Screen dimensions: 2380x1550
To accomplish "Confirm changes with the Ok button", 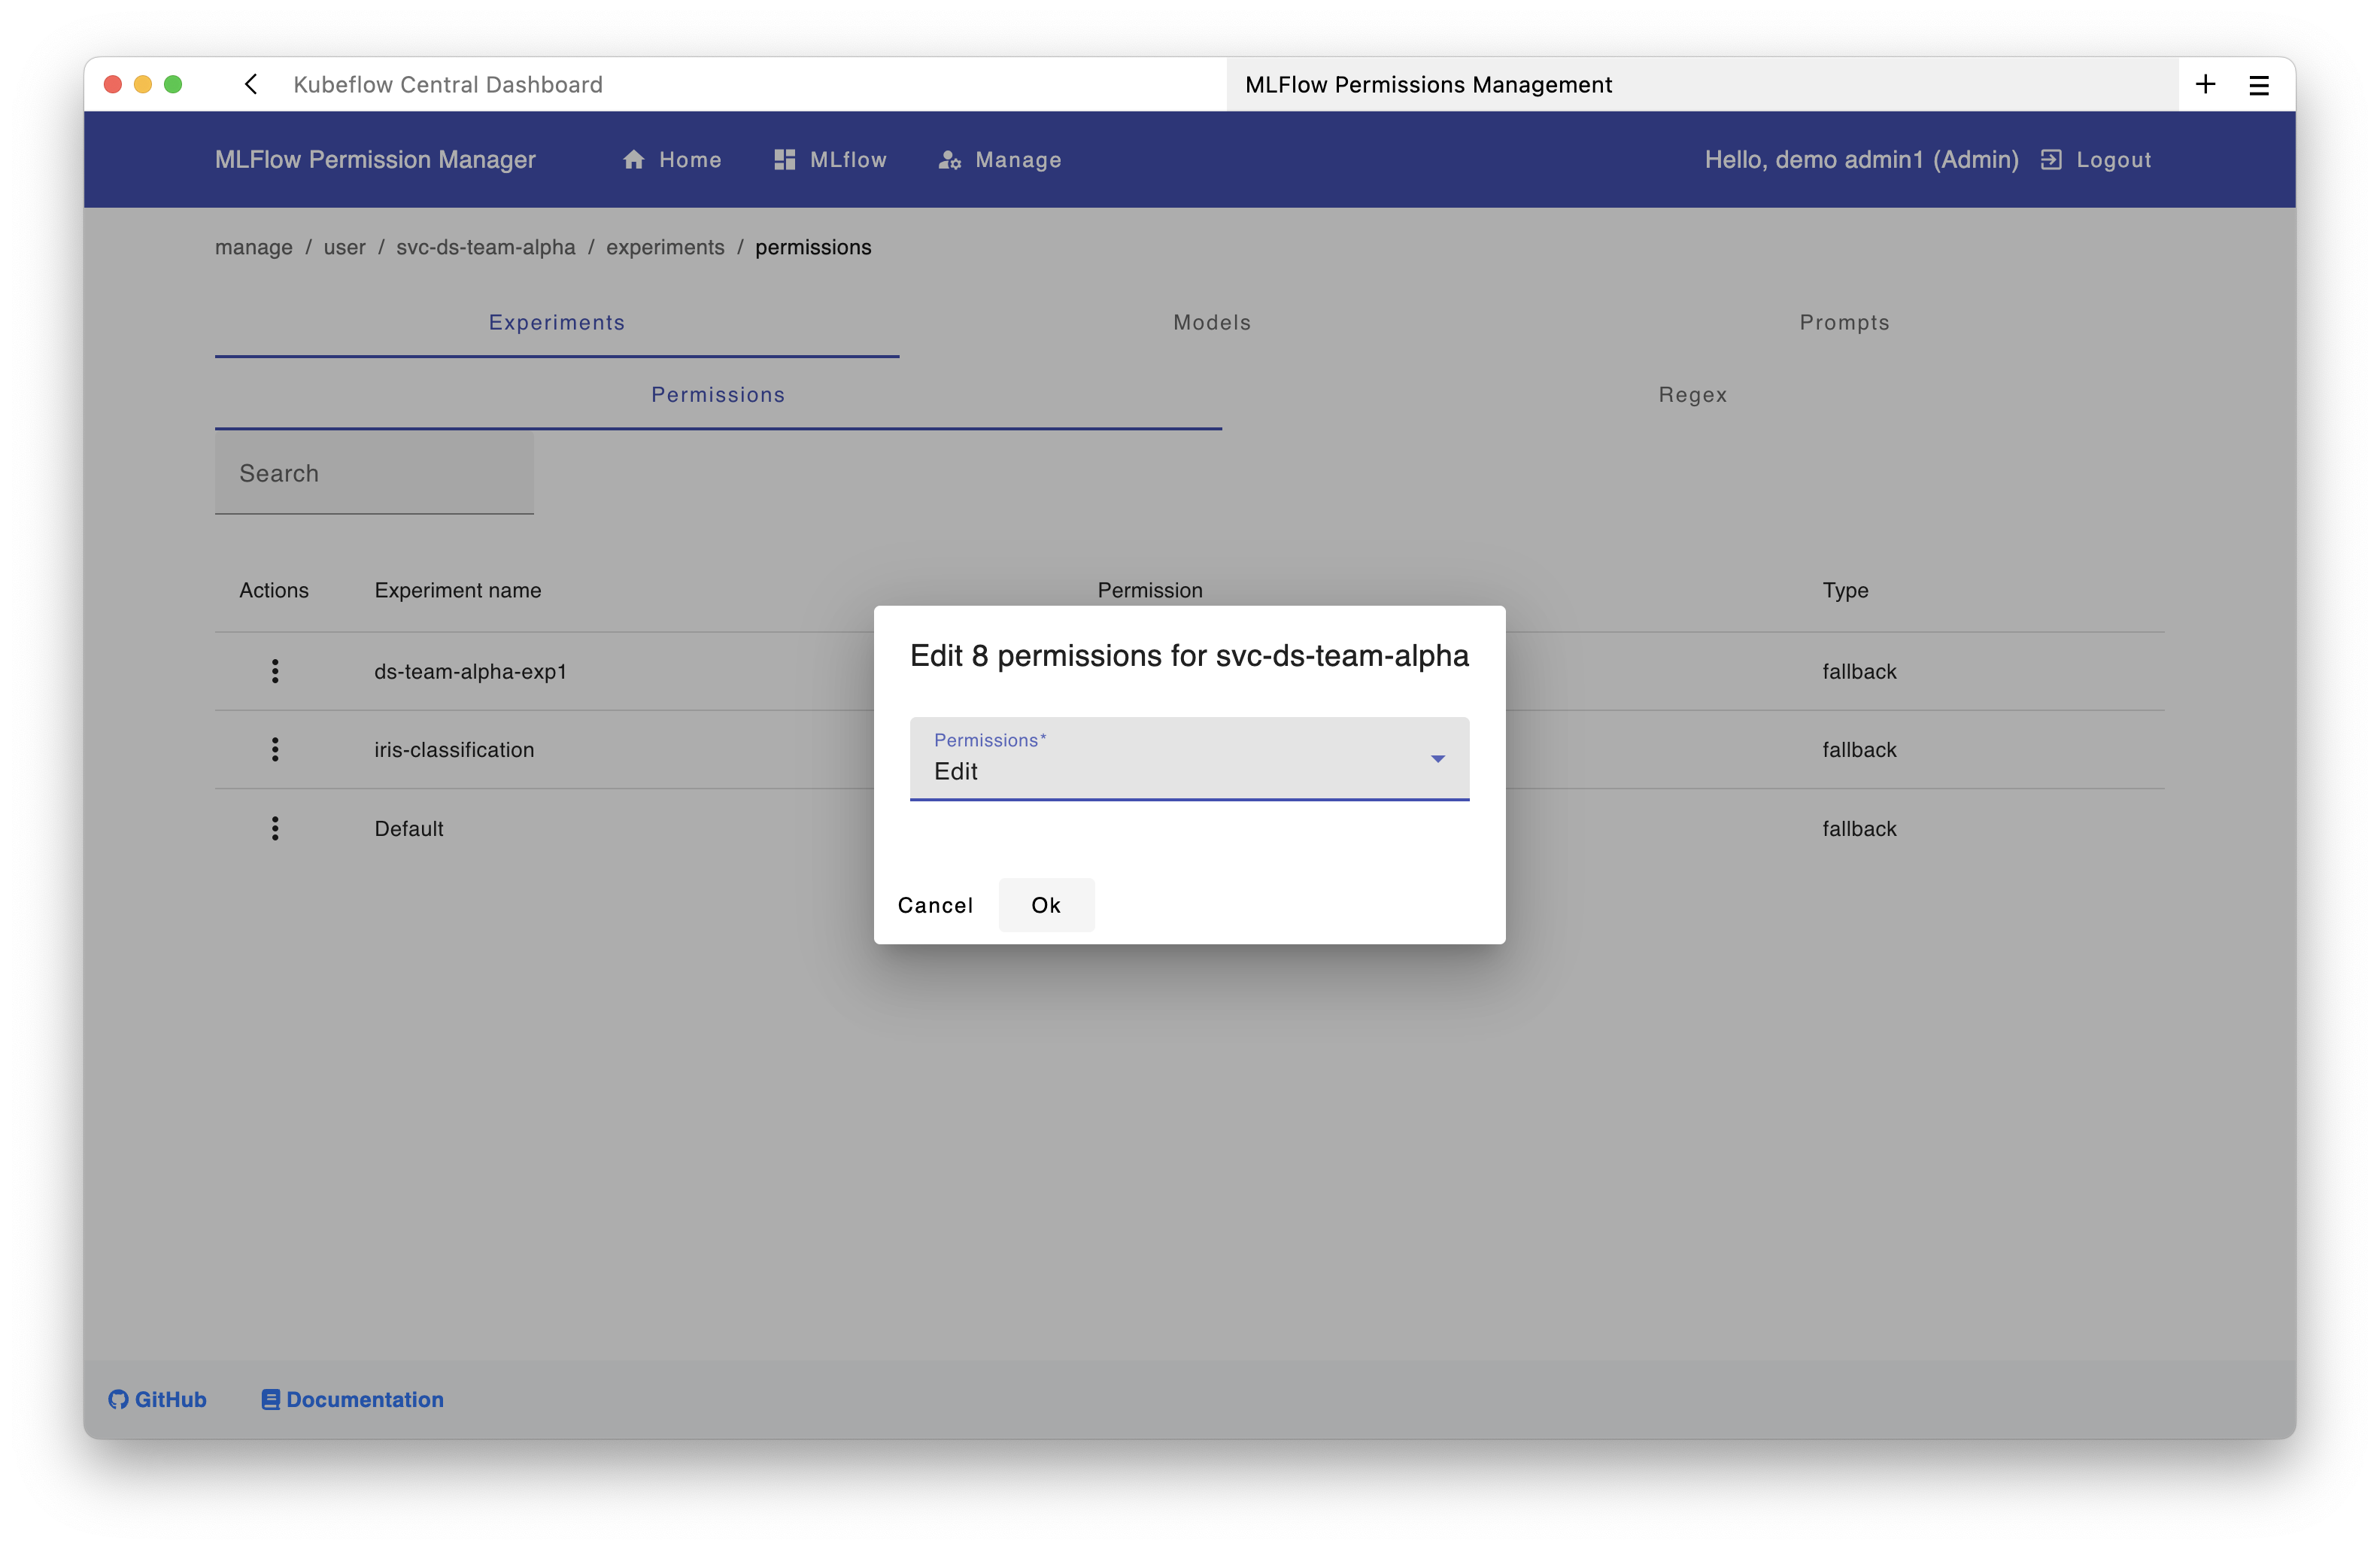I will pos(1046,904).
